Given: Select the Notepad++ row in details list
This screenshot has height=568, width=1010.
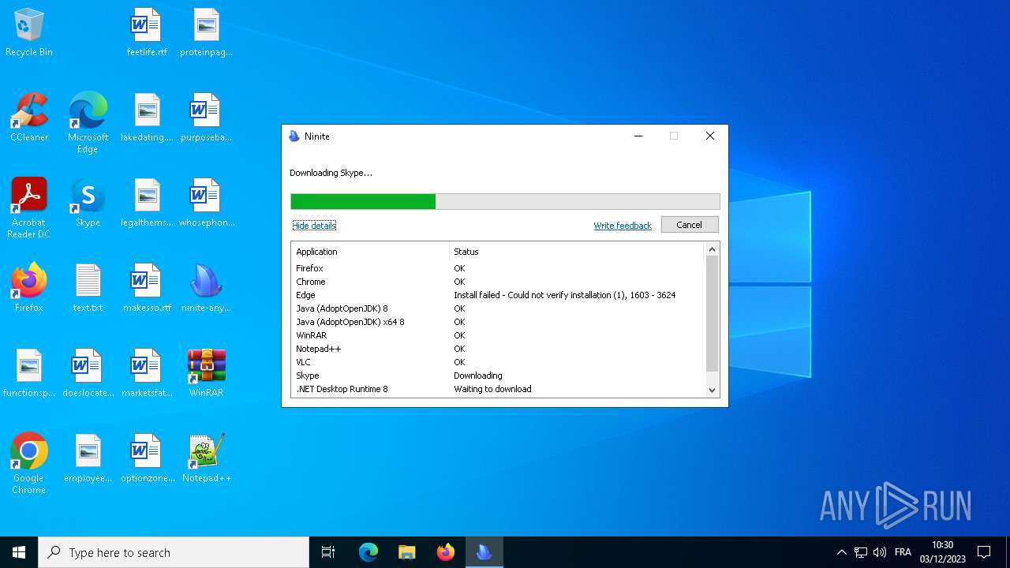Looking at the screenshot, I should pyautogui.click(x=498, y=349).
